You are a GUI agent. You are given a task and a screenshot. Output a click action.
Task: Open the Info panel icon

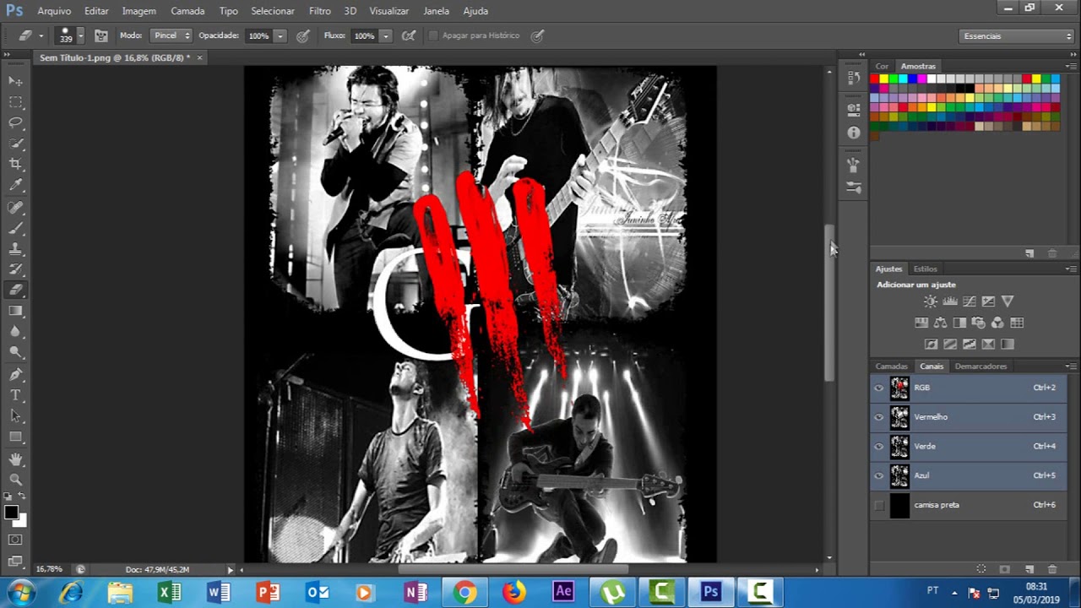click(x=853, y=133)
